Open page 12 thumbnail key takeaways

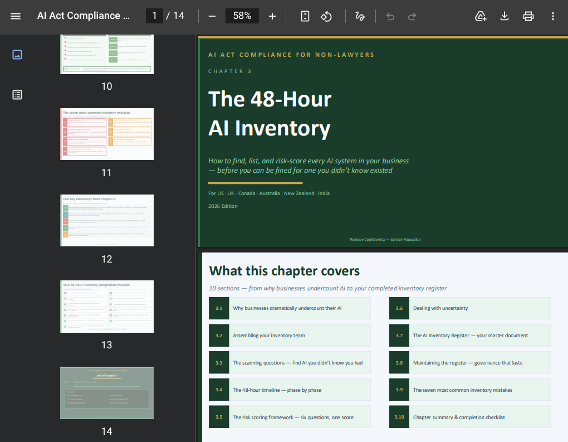coord(107,221)
